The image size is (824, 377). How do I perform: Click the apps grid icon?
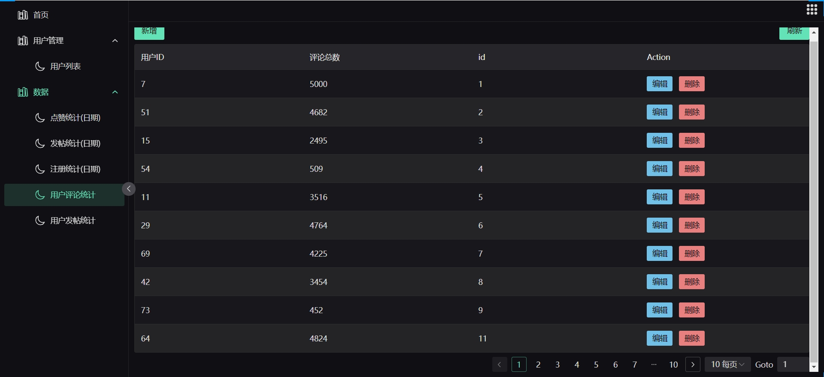pyautogui.click(x=812, y=9)
